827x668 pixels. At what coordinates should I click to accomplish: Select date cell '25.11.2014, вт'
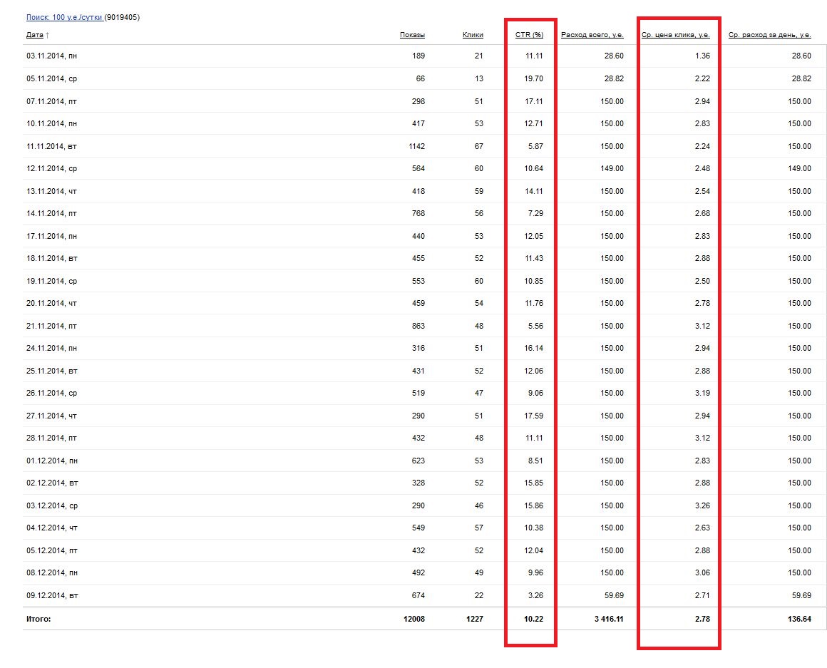[51, 371]
